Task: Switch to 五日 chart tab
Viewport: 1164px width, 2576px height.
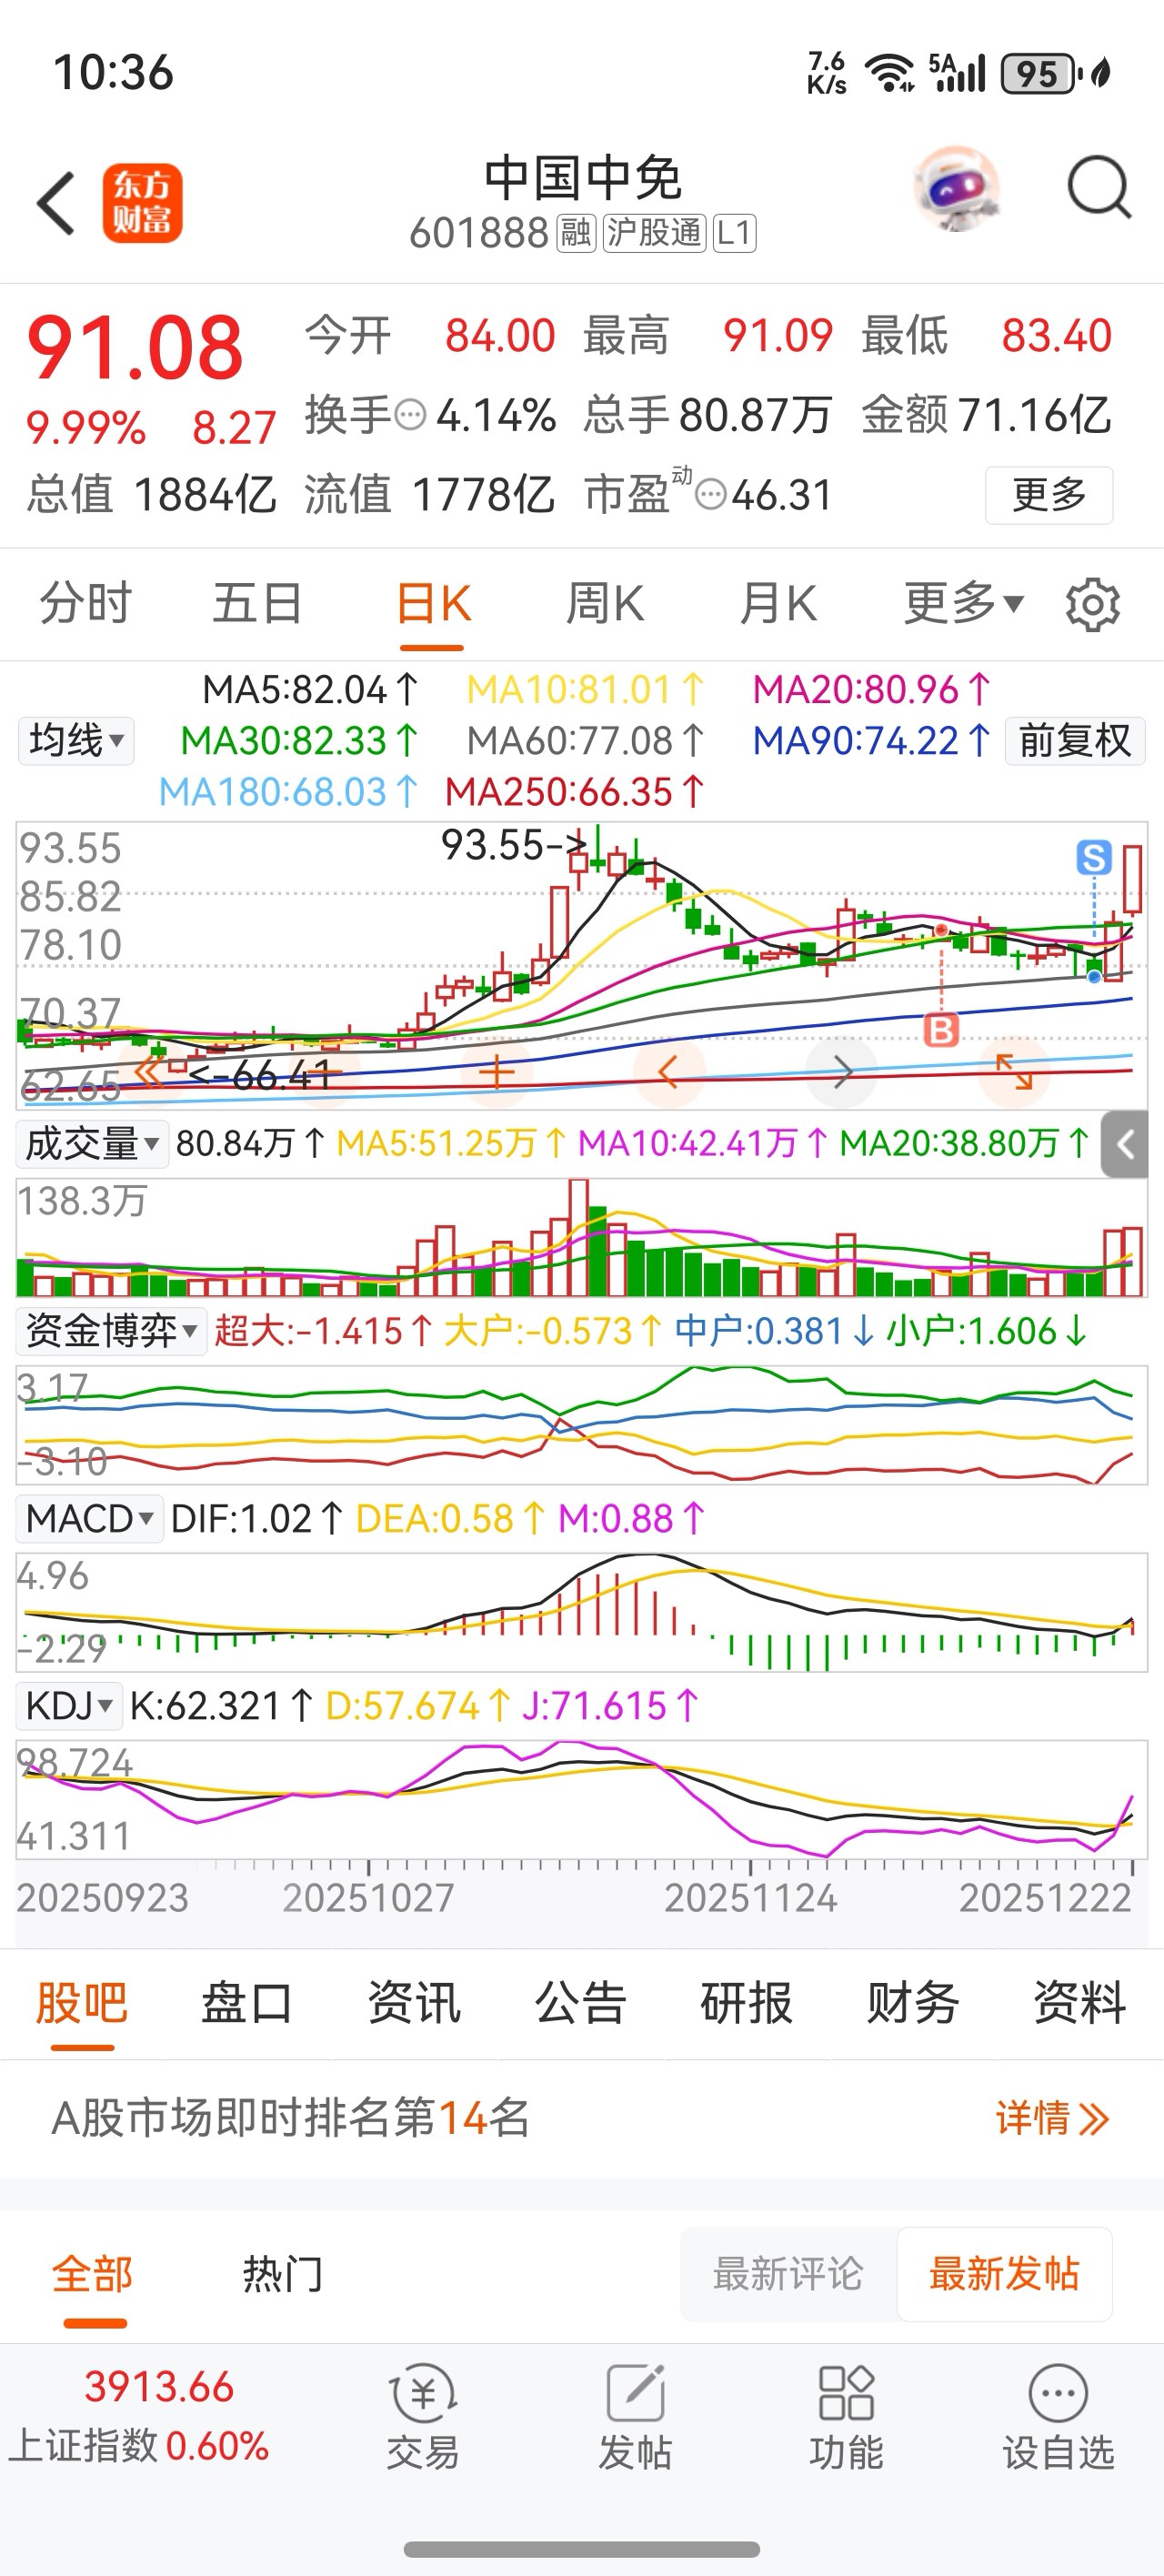Action: point(257,604)
